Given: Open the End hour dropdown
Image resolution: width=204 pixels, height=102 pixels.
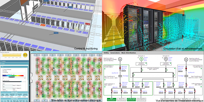Looking at the screenshot, I should pyautogui.click(x=15, y=88).
